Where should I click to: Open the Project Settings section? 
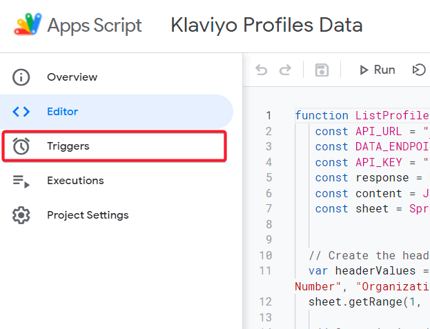(x=88, y=215)
